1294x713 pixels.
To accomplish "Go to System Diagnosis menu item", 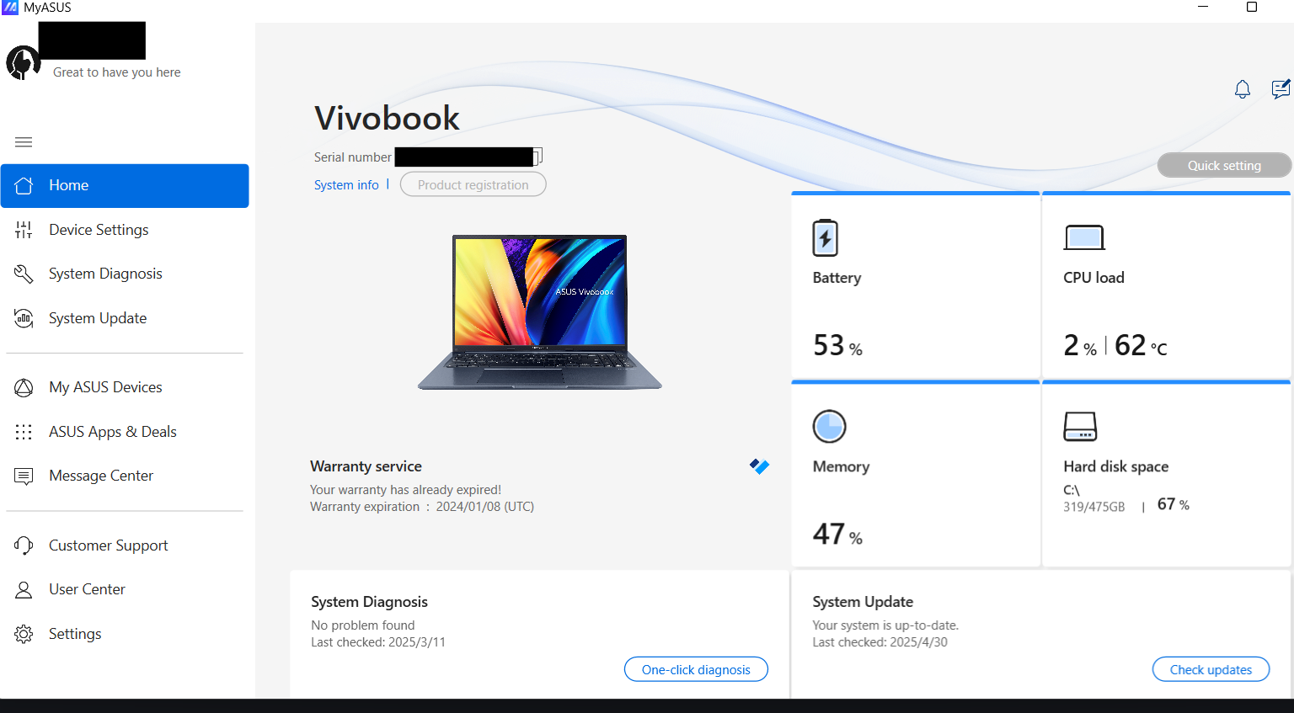I will (125, 274).
